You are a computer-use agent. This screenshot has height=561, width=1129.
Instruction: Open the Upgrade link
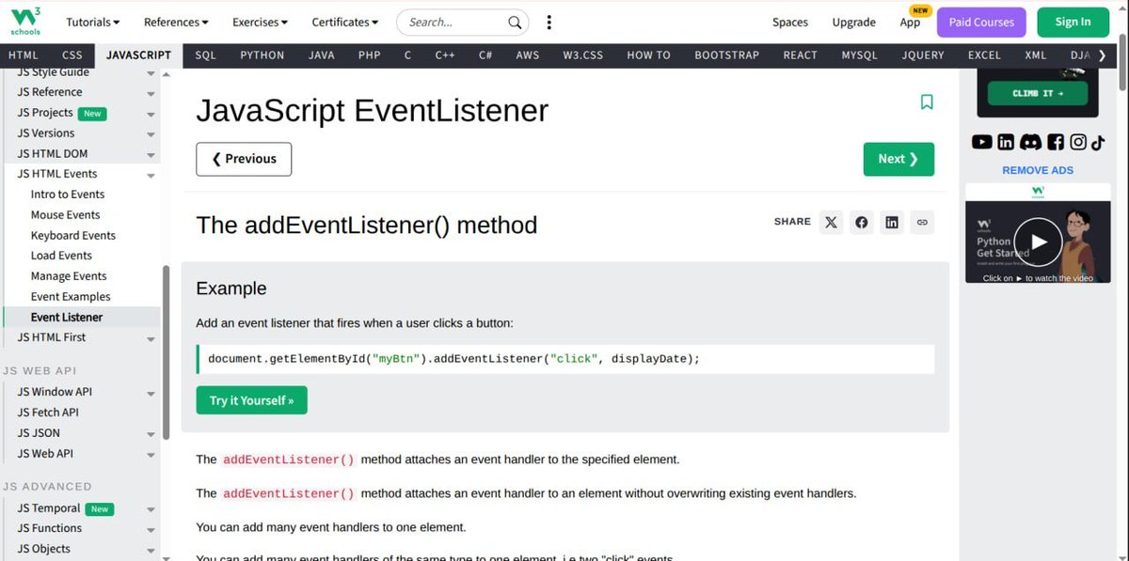tap(853, 22)
